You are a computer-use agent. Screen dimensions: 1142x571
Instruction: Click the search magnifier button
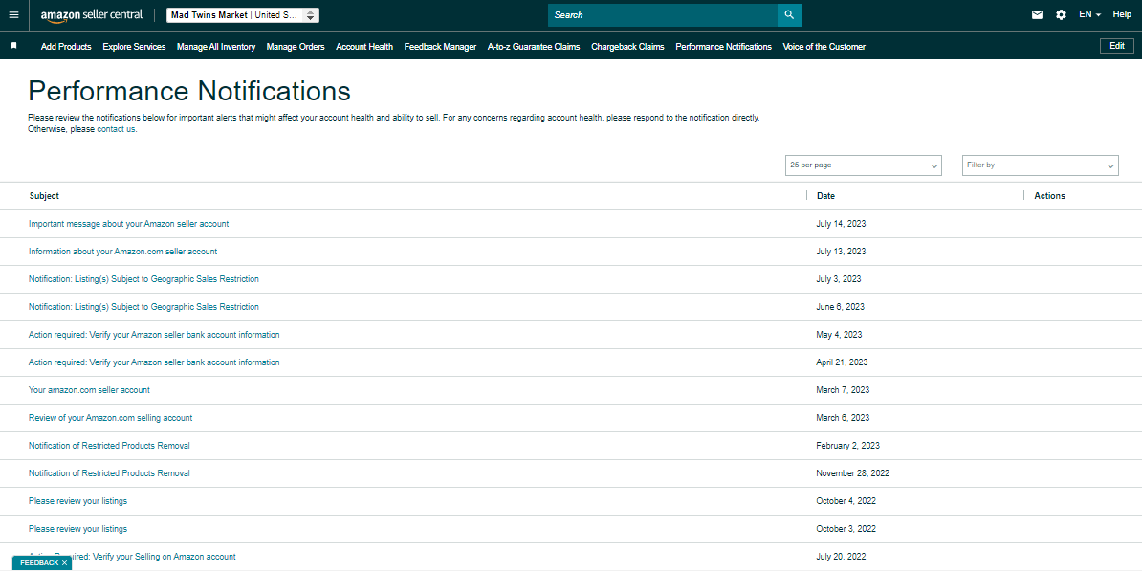coord(789,15)
